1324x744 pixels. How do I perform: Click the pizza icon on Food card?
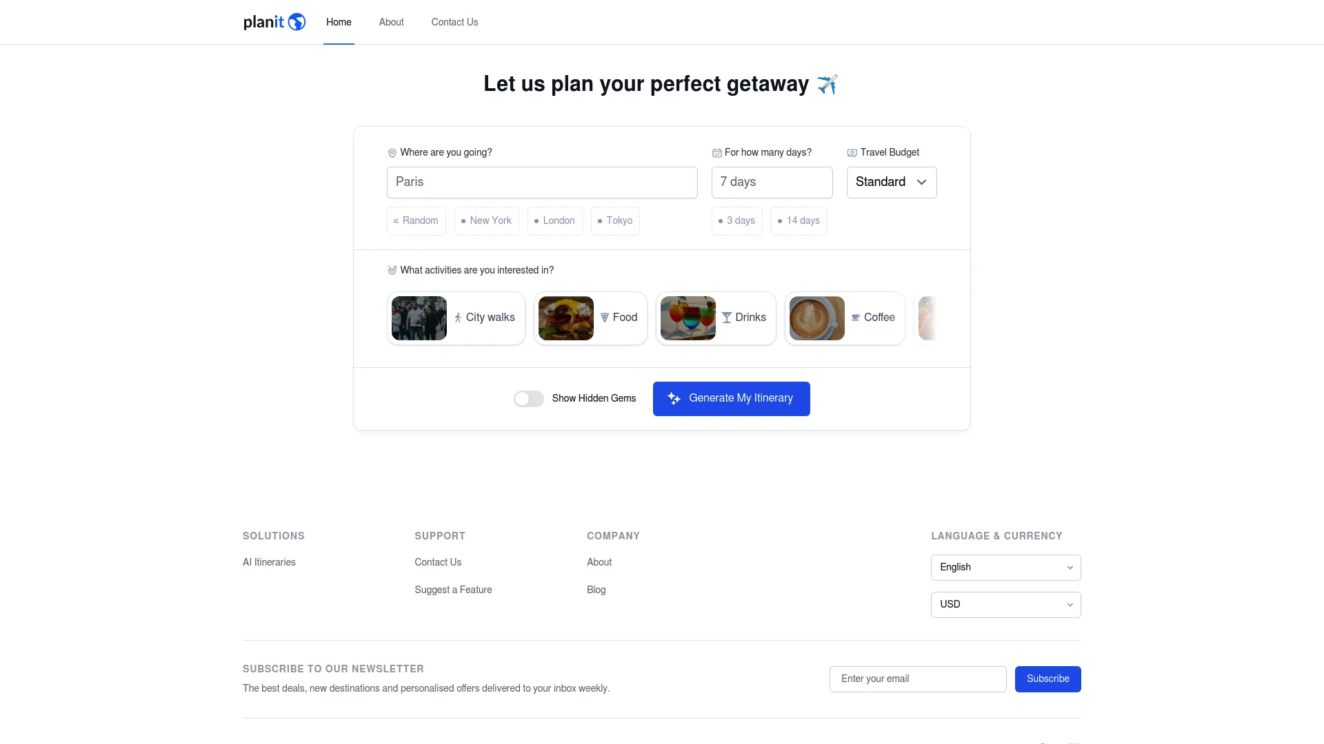coord(604,318)
